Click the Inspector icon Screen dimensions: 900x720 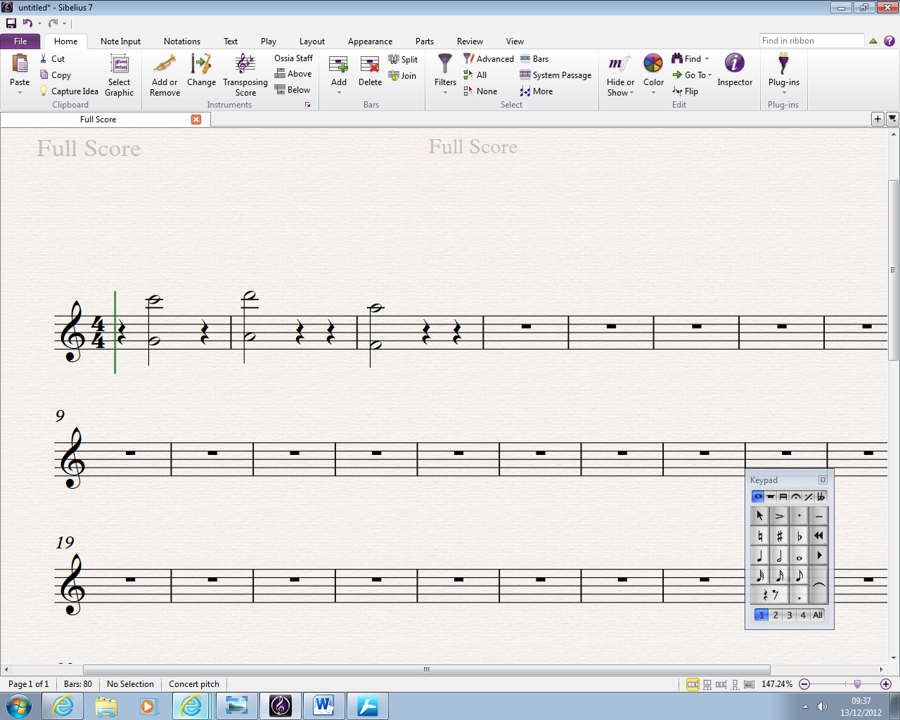coord(735,63)
